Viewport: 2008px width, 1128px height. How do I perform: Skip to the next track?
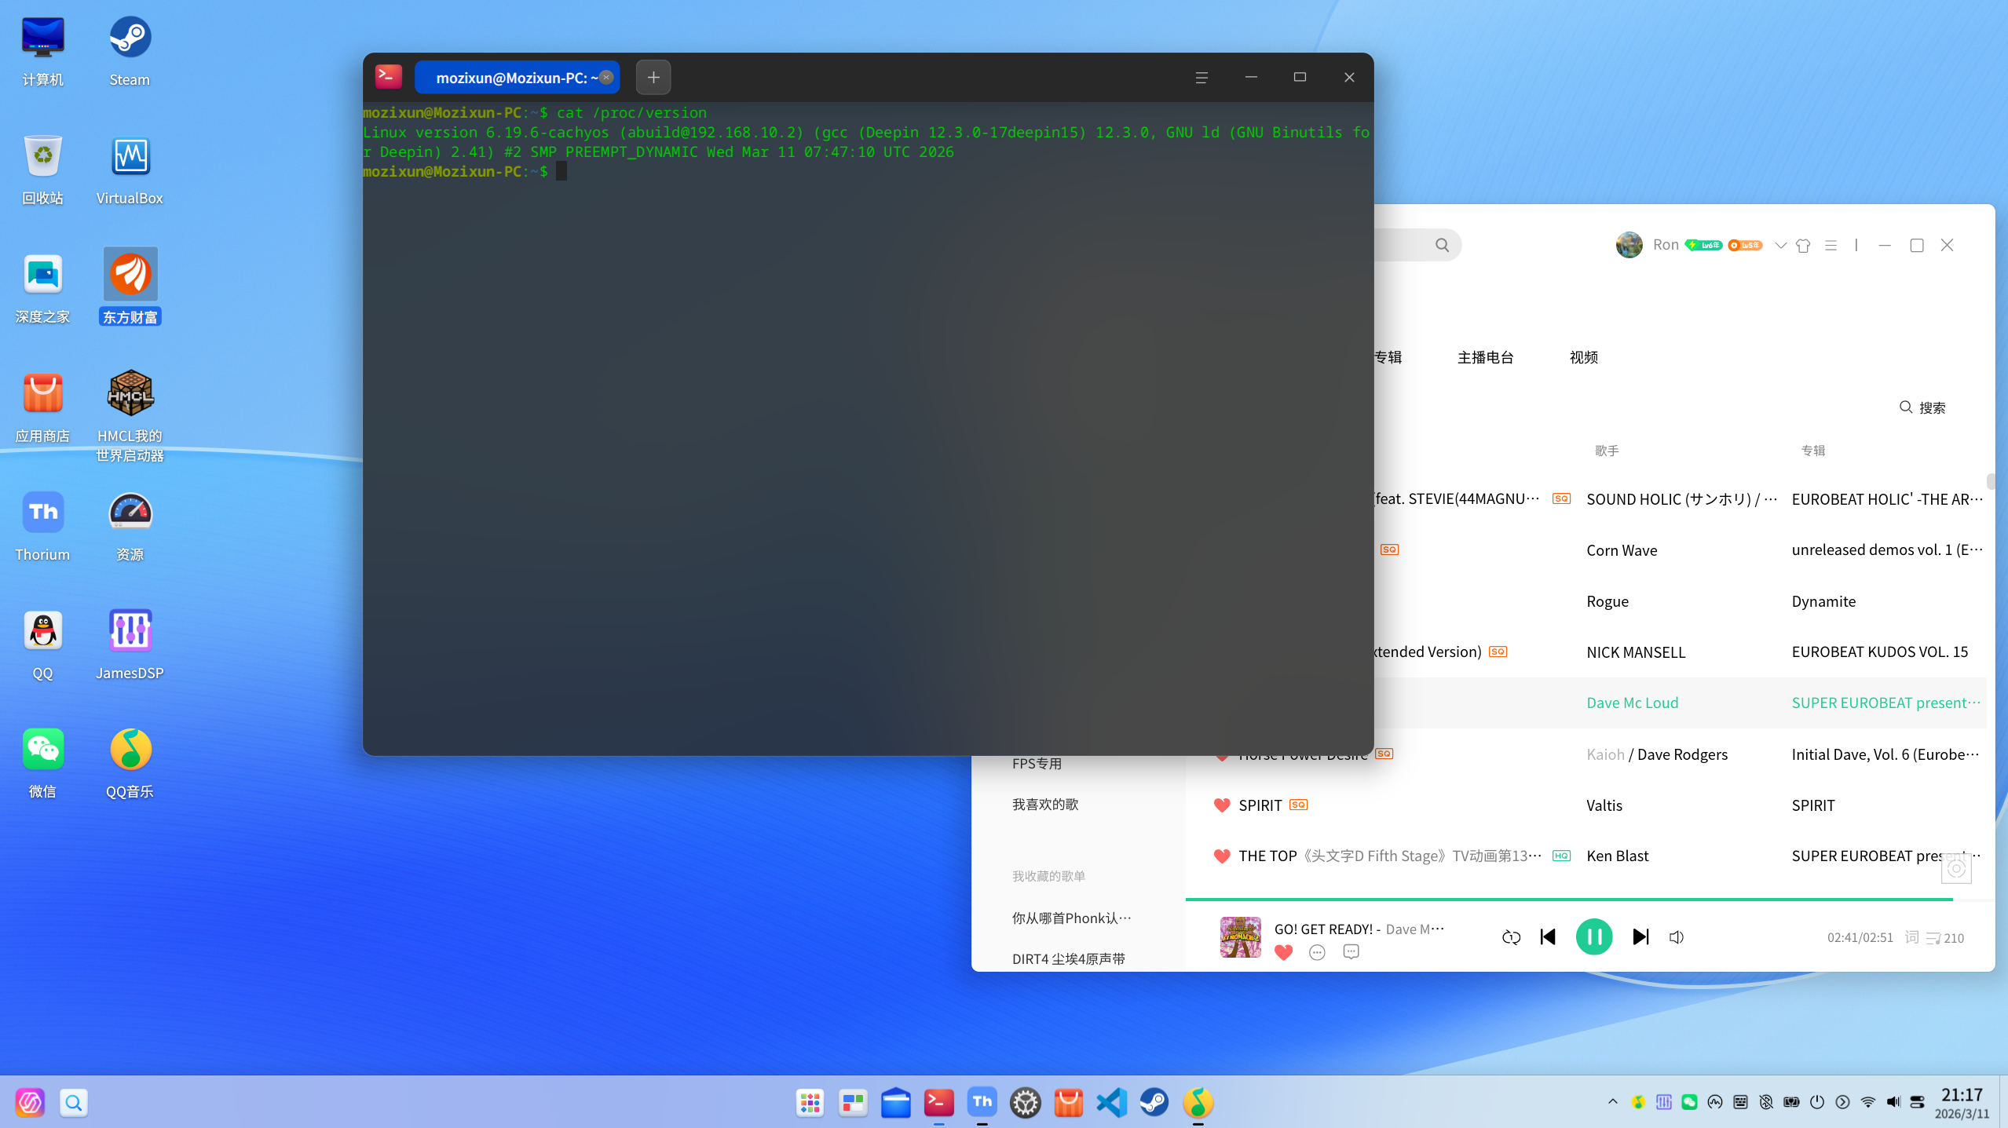[1640, 936]
